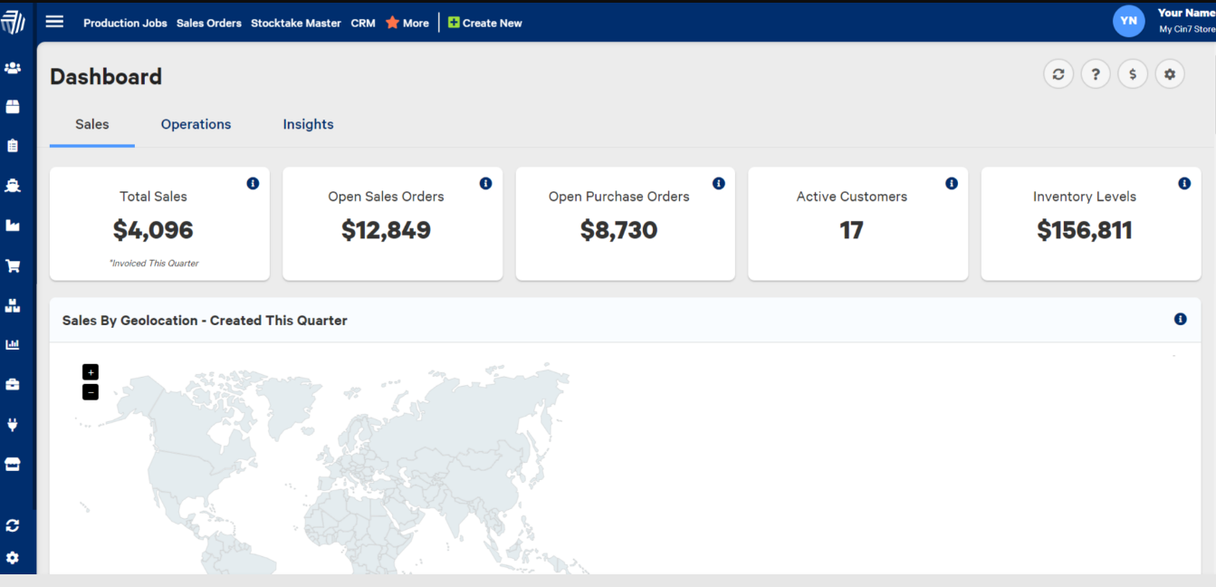Expand the More favorites menu
Image resolution: width=1216 pixels, height=587 pixels.
(x=407, y=23)
